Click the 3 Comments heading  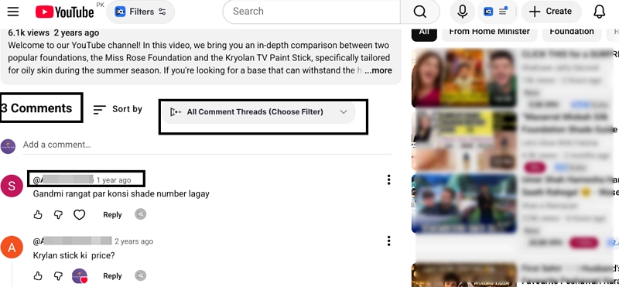tap(36, 108)
